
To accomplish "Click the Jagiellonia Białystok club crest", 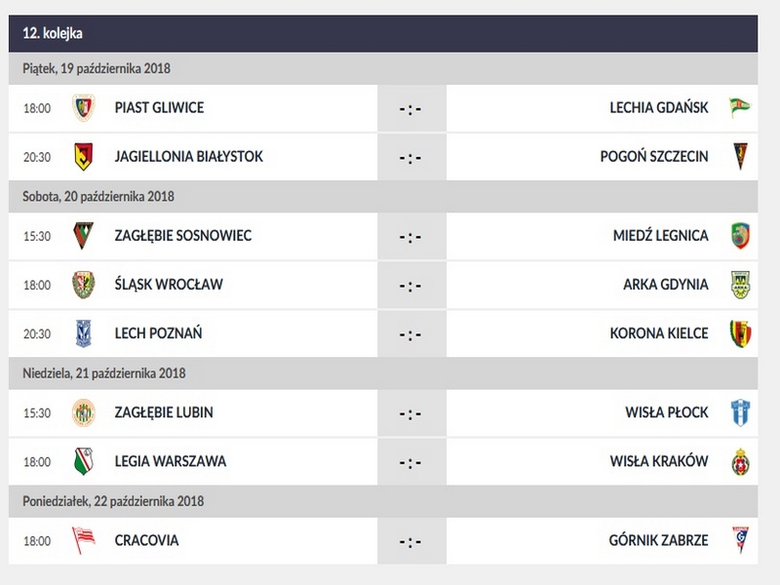I will (x=84, y=156).
